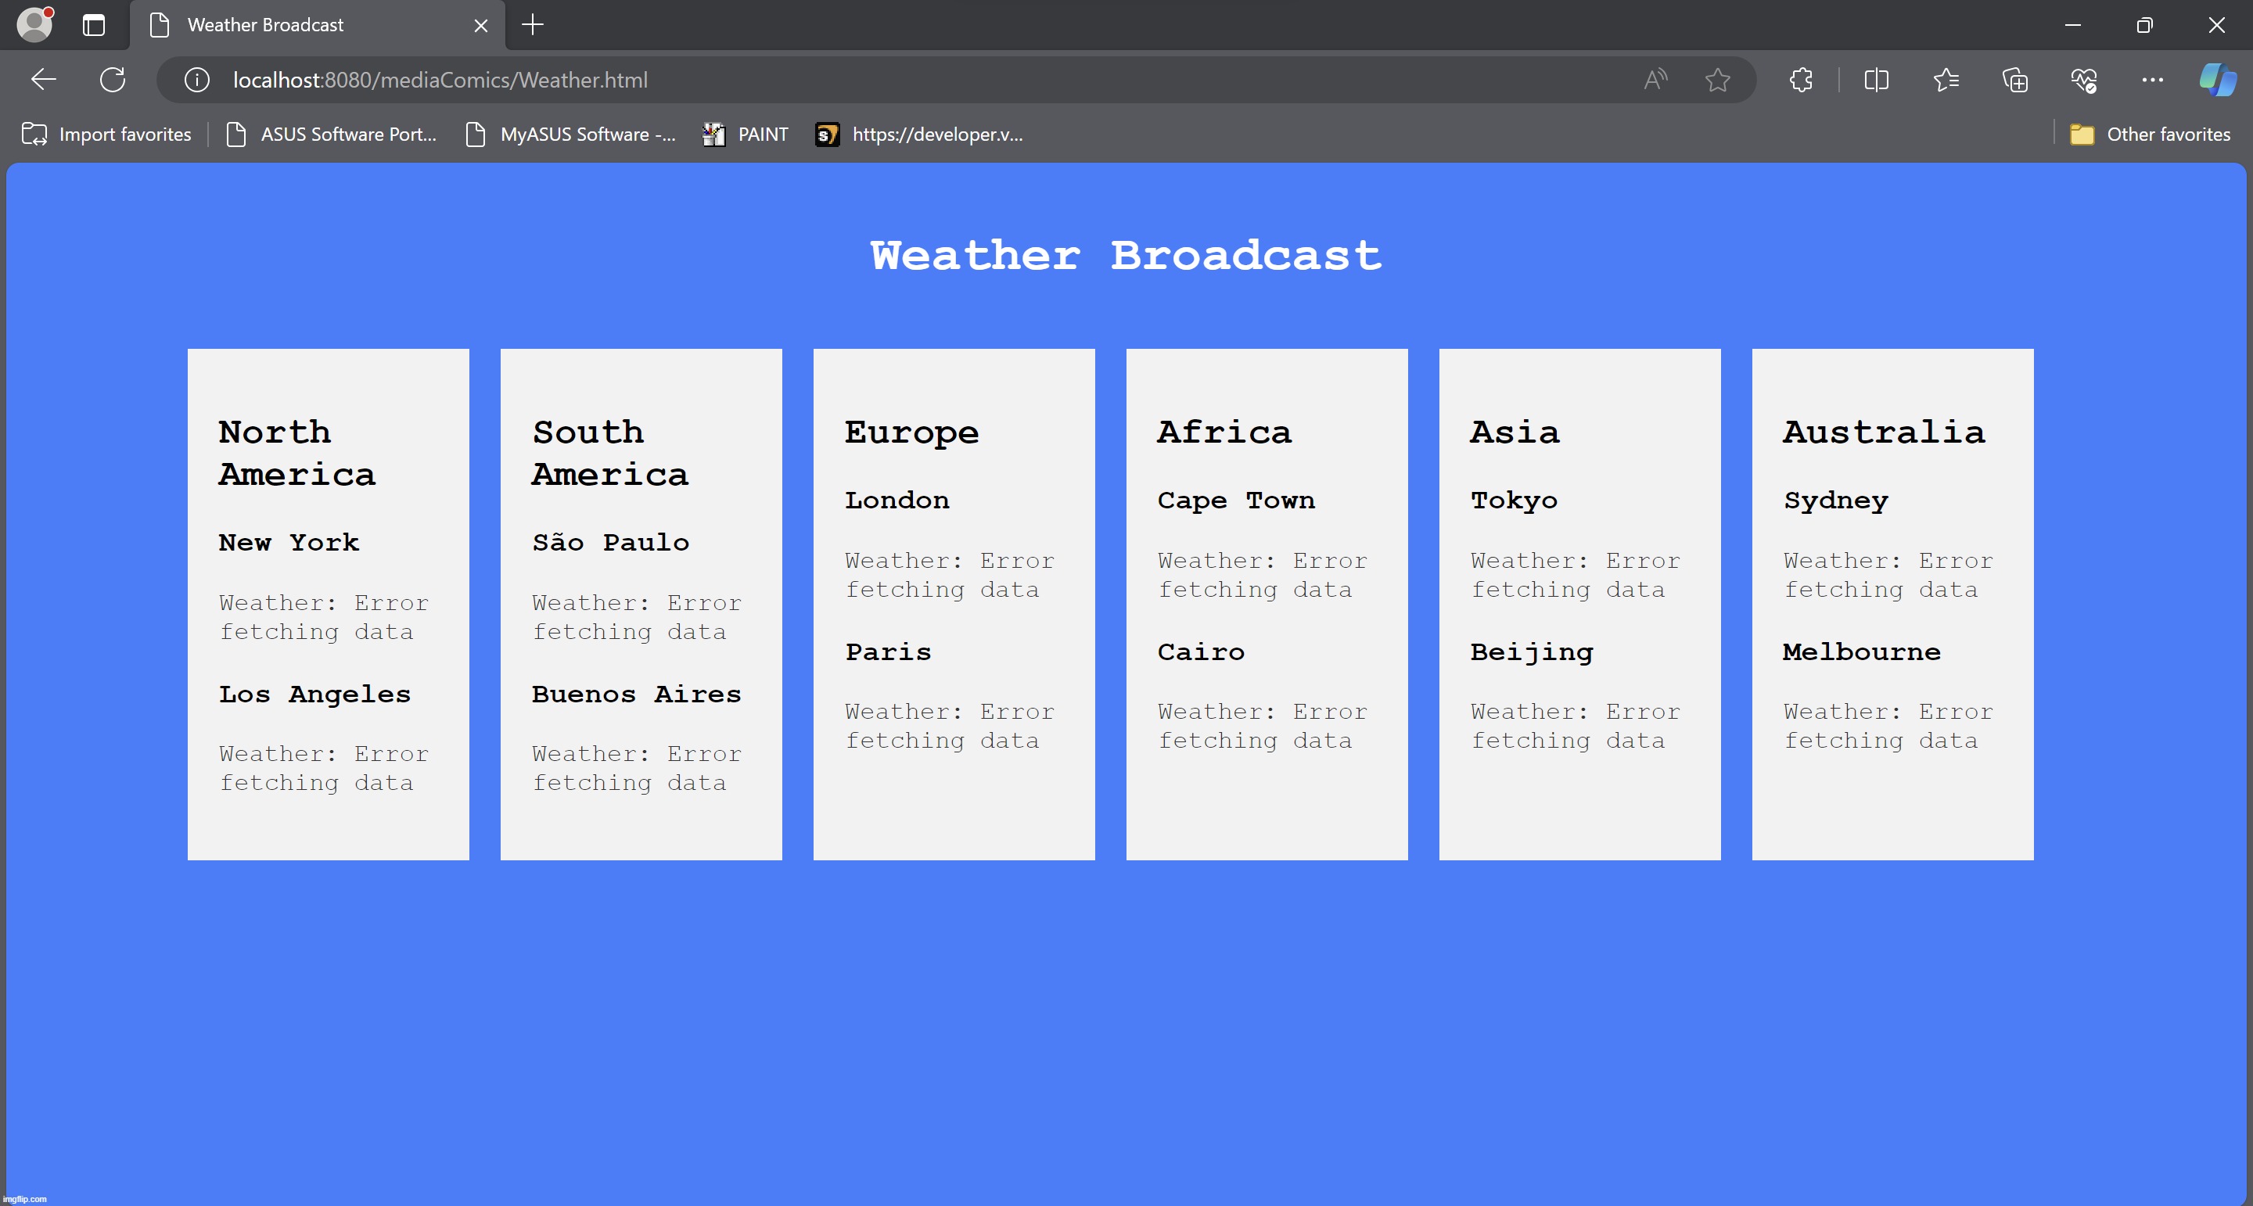The height and width of the screenshot is (1206, 2253).
Task: Restore down the browser window
Action: coord(2144,24)
